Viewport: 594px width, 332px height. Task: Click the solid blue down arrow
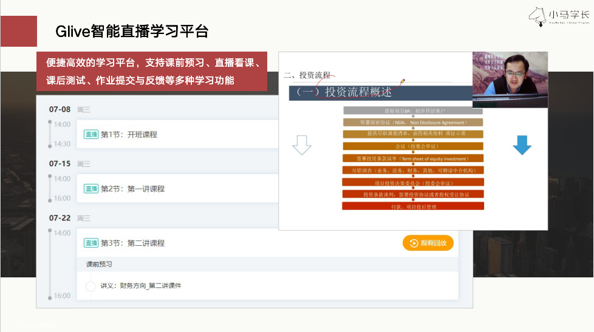[522, 145]
